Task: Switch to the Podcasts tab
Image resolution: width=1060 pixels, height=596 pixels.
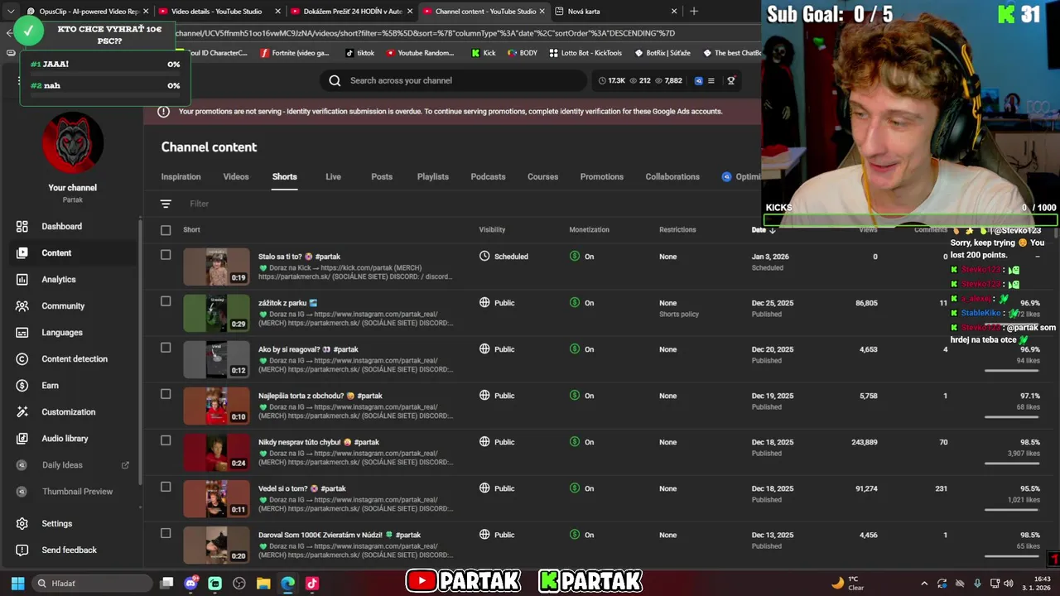Action: [x=488, y=176]
